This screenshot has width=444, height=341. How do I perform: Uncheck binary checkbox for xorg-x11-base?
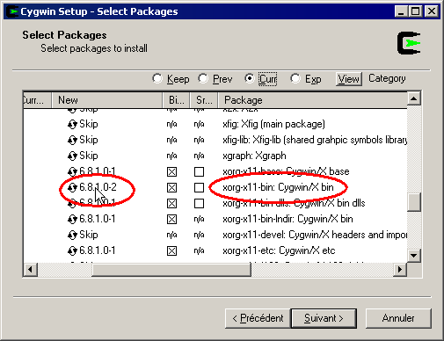tap(171, 171)
